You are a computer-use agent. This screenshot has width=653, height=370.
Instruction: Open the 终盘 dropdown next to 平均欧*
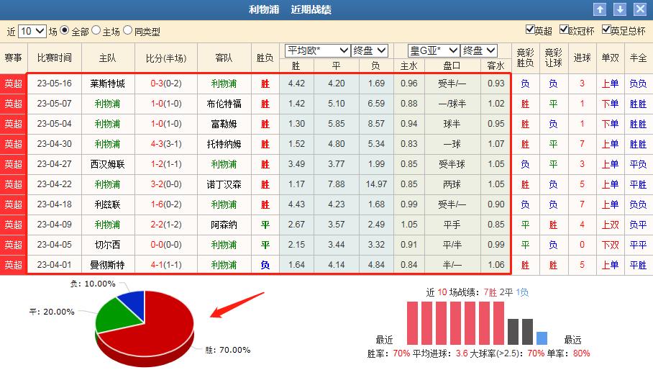pyautogui.click(x=370, y=51)
